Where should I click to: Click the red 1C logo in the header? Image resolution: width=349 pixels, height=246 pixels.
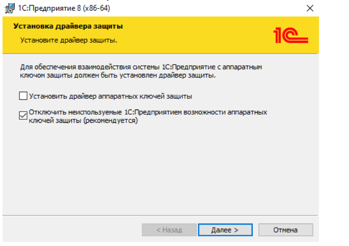[x=290, y=35]
